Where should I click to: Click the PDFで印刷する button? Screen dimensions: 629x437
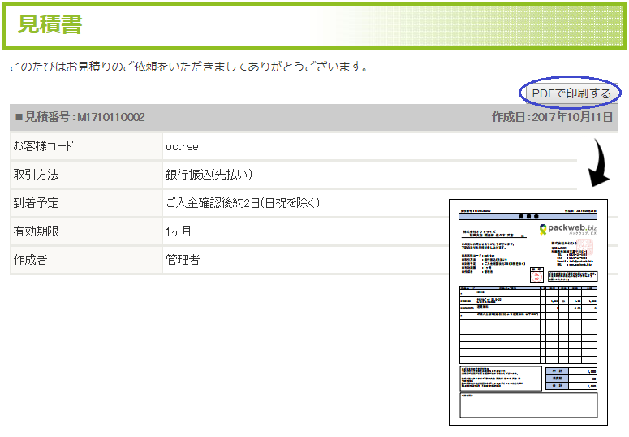tap(571, 93)
